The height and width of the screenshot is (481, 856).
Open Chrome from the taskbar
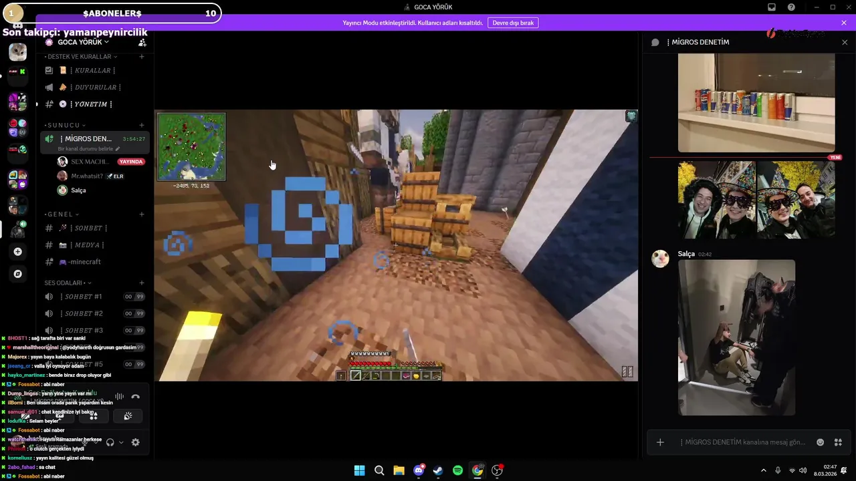click(477, 470)
